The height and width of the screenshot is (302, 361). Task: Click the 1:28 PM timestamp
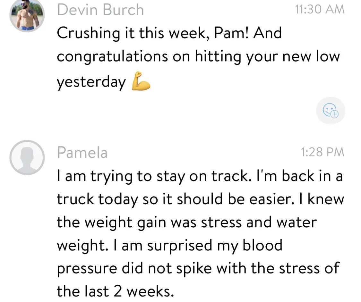click(322, 152)
